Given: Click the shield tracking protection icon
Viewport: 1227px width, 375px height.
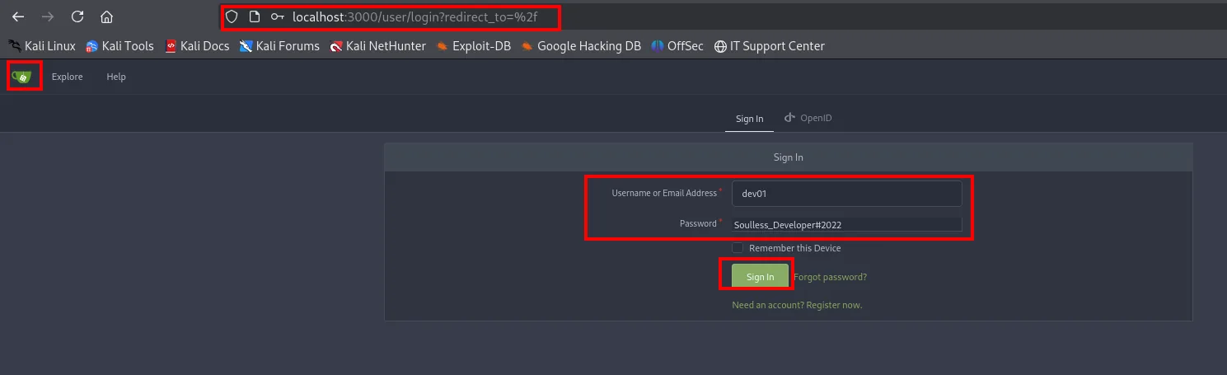Looking at the screenshot, I should coord(232,16).
